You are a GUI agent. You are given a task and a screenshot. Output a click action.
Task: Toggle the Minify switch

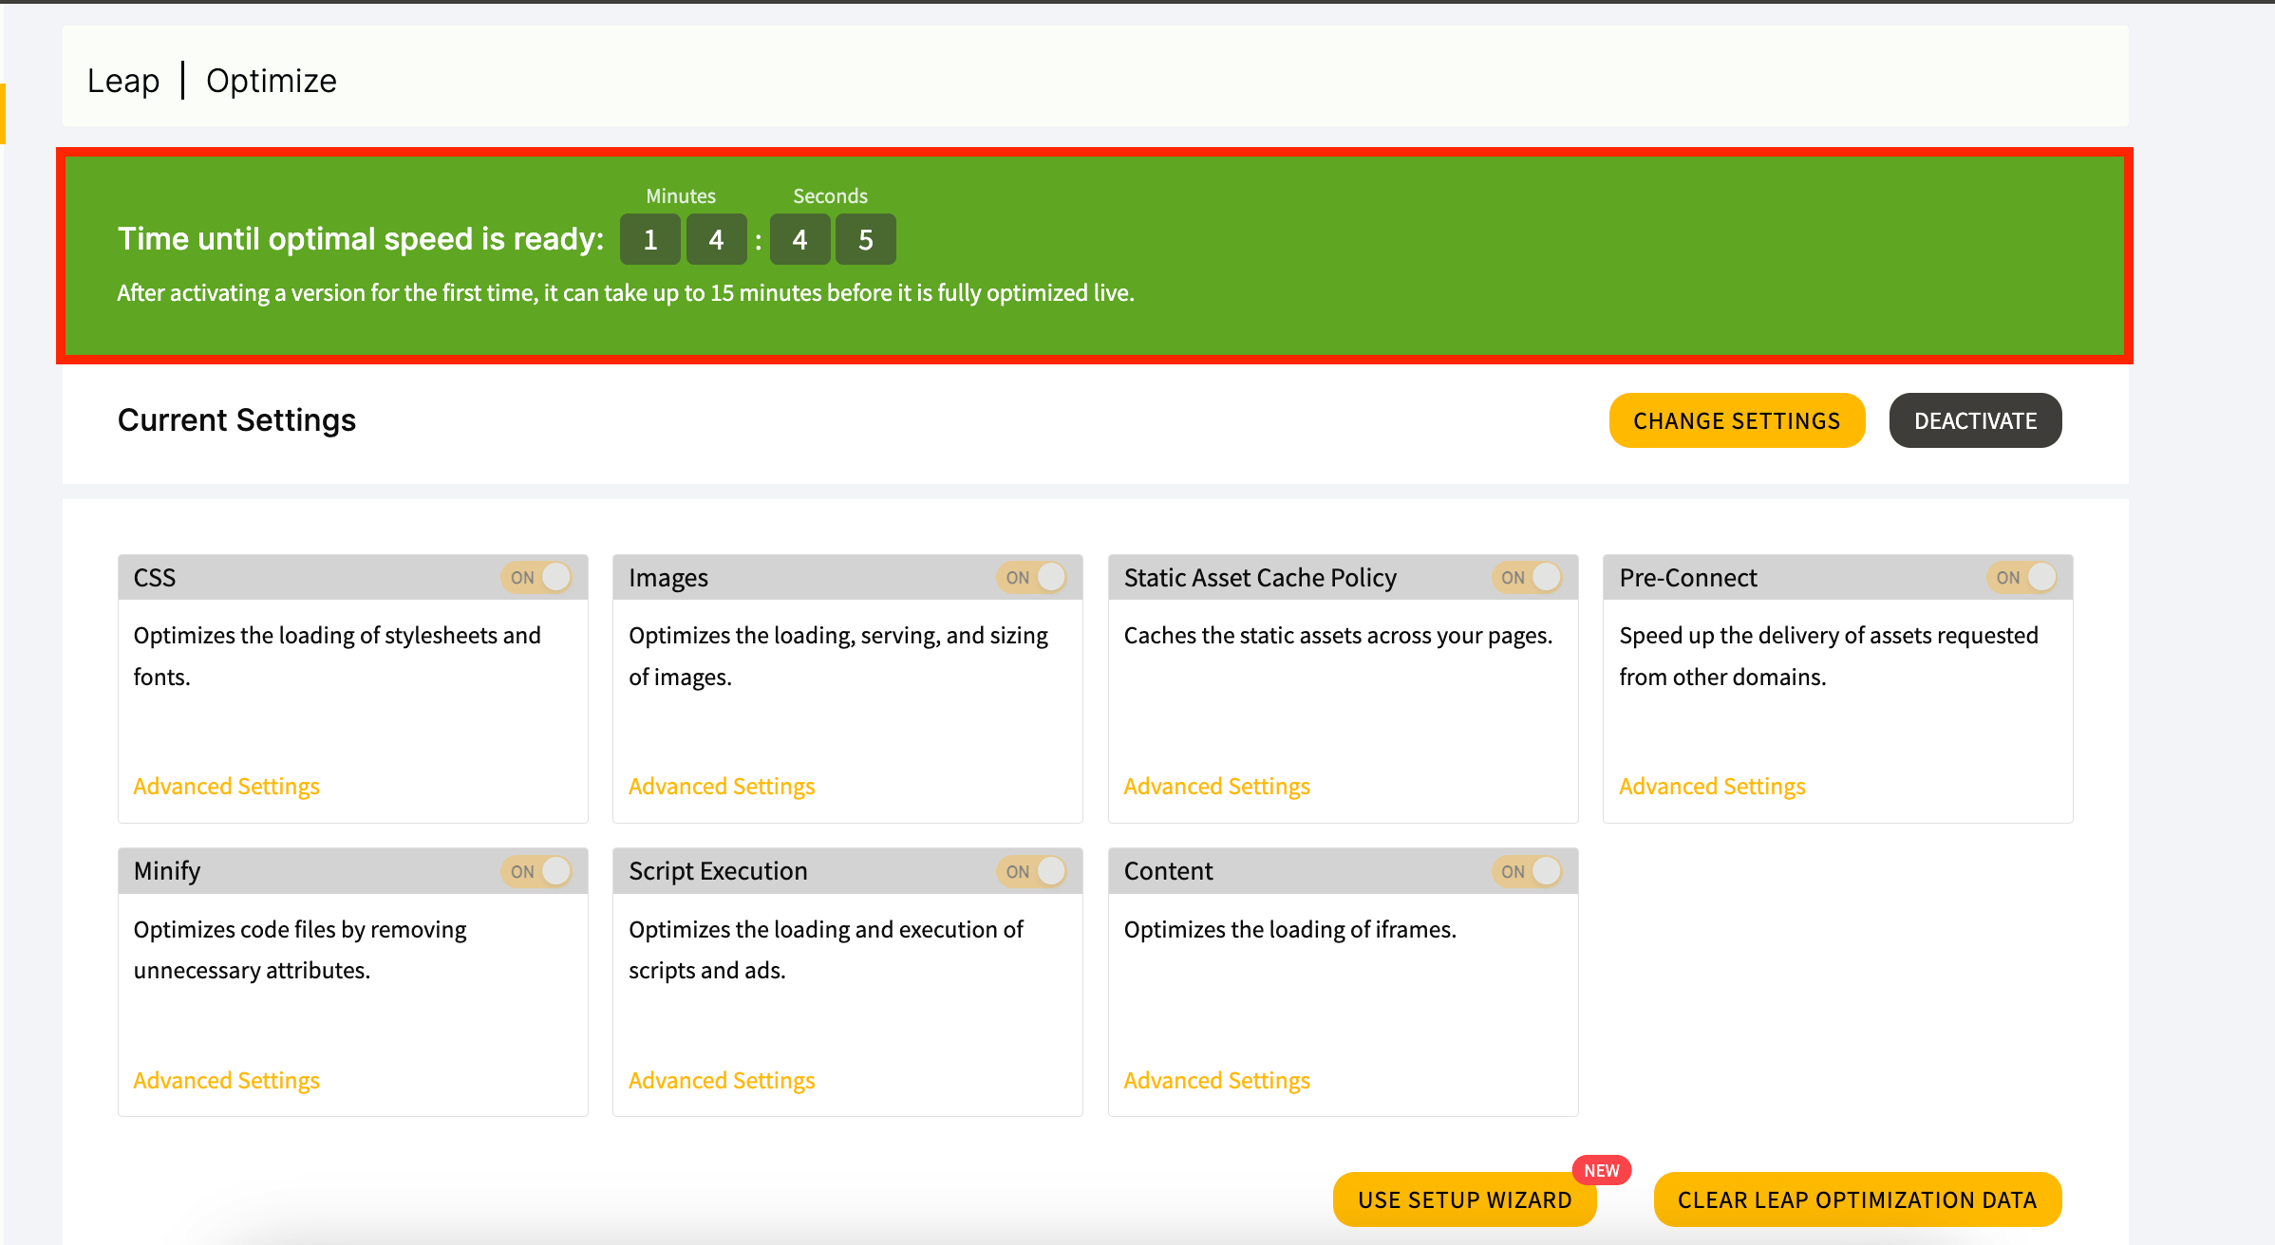pos(536,871)
